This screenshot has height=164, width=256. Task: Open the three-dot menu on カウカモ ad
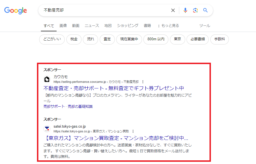tap(143, 81)
